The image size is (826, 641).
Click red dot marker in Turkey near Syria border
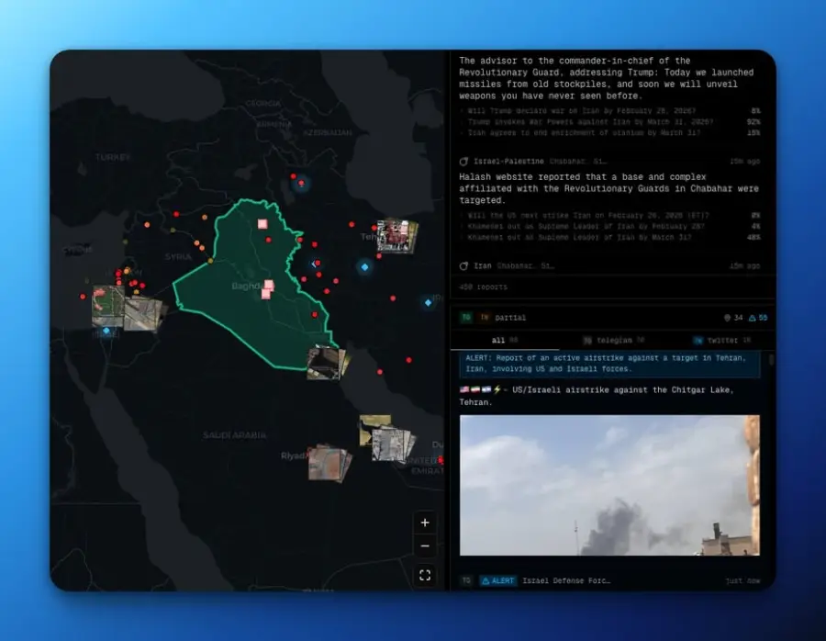point(176,214)
